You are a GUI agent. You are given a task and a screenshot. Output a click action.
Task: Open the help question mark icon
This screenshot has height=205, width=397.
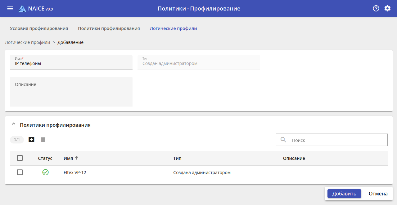[376, 8]
